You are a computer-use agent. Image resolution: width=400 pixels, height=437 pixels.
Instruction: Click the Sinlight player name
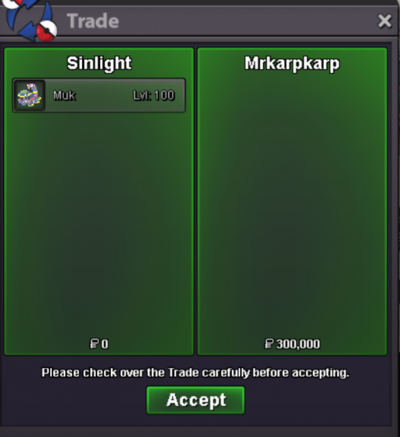(99, 64)
